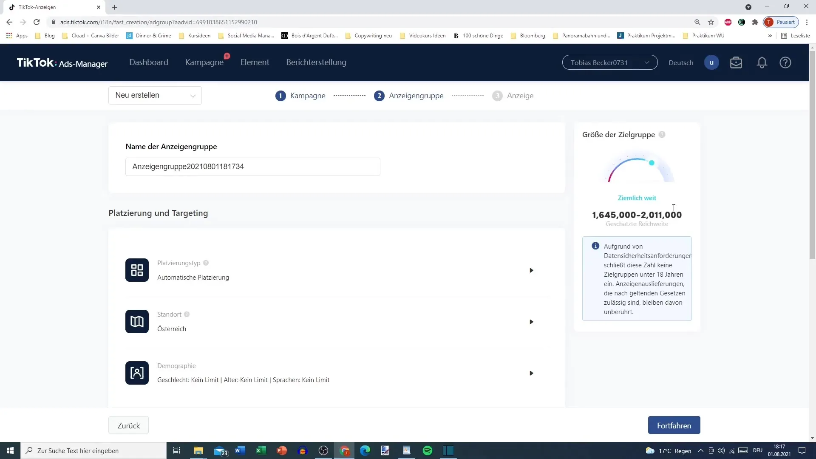Open Windows Start menu
Viewport: 816px width, 459px height.
(10, 450)
